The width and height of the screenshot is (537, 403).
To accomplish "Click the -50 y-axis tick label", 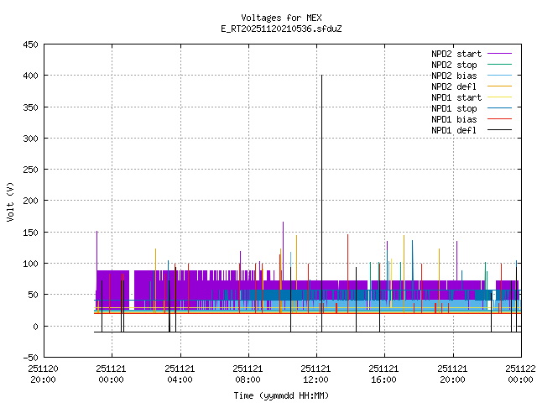I will tap(29, 358).
